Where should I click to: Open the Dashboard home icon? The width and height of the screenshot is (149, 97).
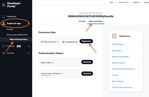pyautogui.click(x=4, y=16)
